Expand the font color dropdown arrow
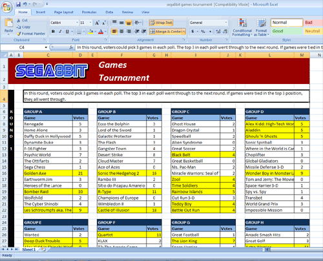This screenshot has height=261, width=323. click(x=105, y=32)
